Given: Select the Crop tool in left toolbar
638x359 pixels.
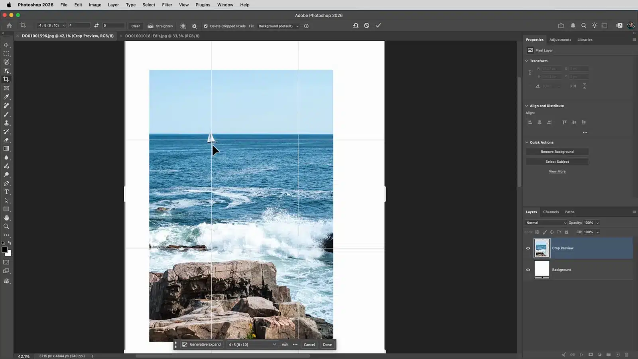Looking at the screenshot, I should pyautogui.click(x=6, y=79).
